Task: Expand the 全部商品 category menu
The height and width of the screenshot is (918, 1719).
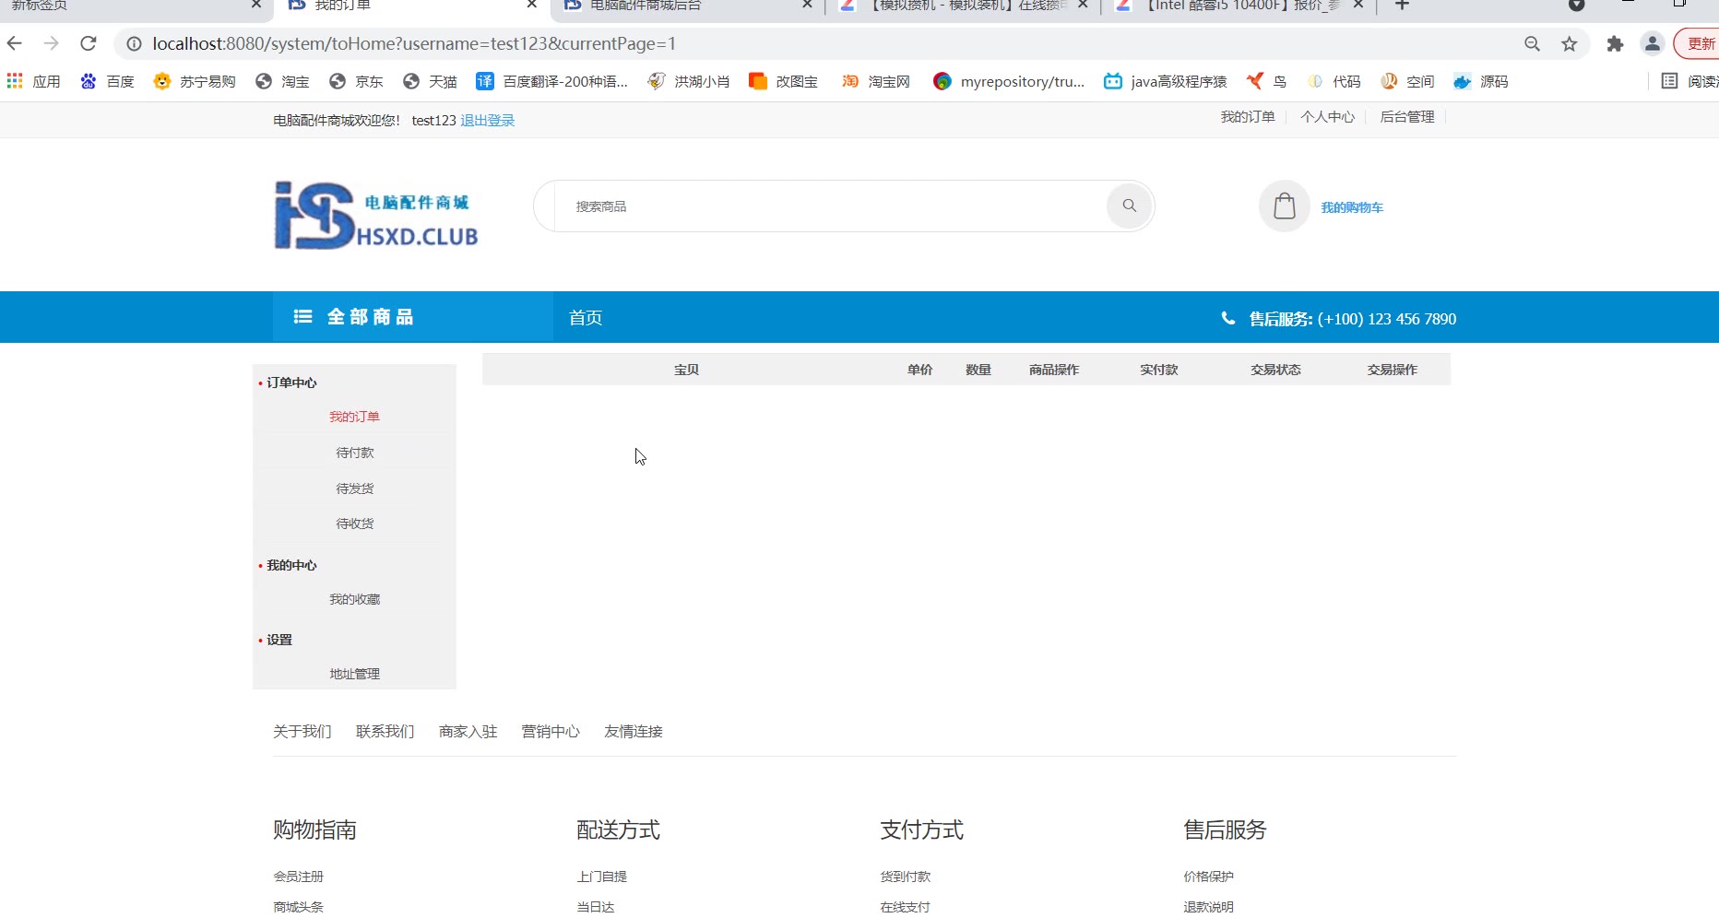Action: coord(413,317)
